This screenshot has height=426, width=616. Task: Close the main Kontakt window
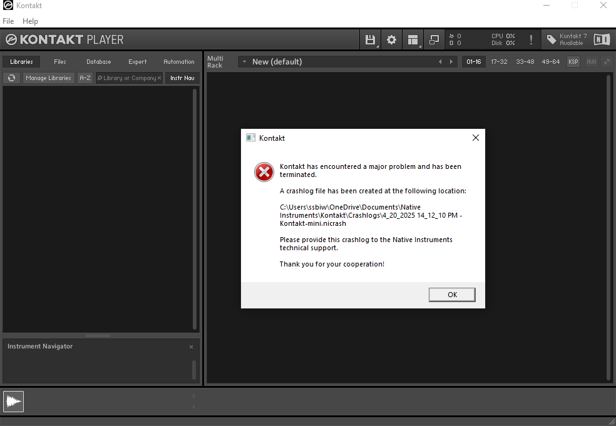coord(603,6)
